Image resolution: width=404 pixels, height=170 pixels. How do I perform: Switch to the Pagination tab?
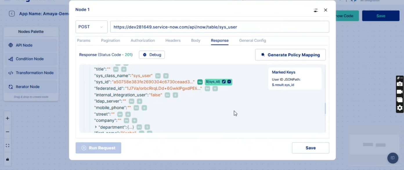(x=111, y=41)
